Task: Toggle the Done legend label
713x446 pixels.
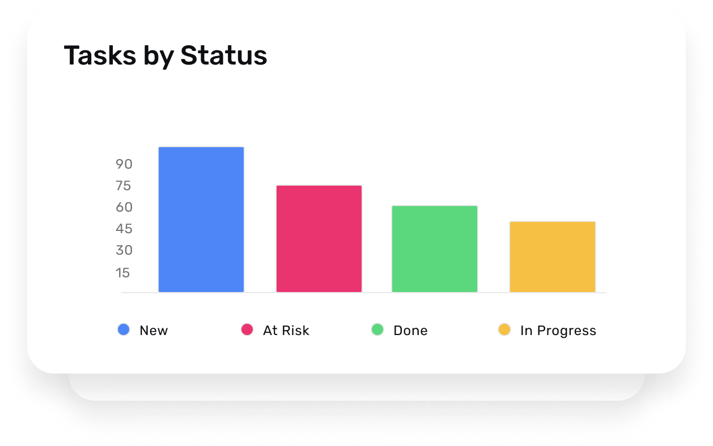Action: coord(410,331)
